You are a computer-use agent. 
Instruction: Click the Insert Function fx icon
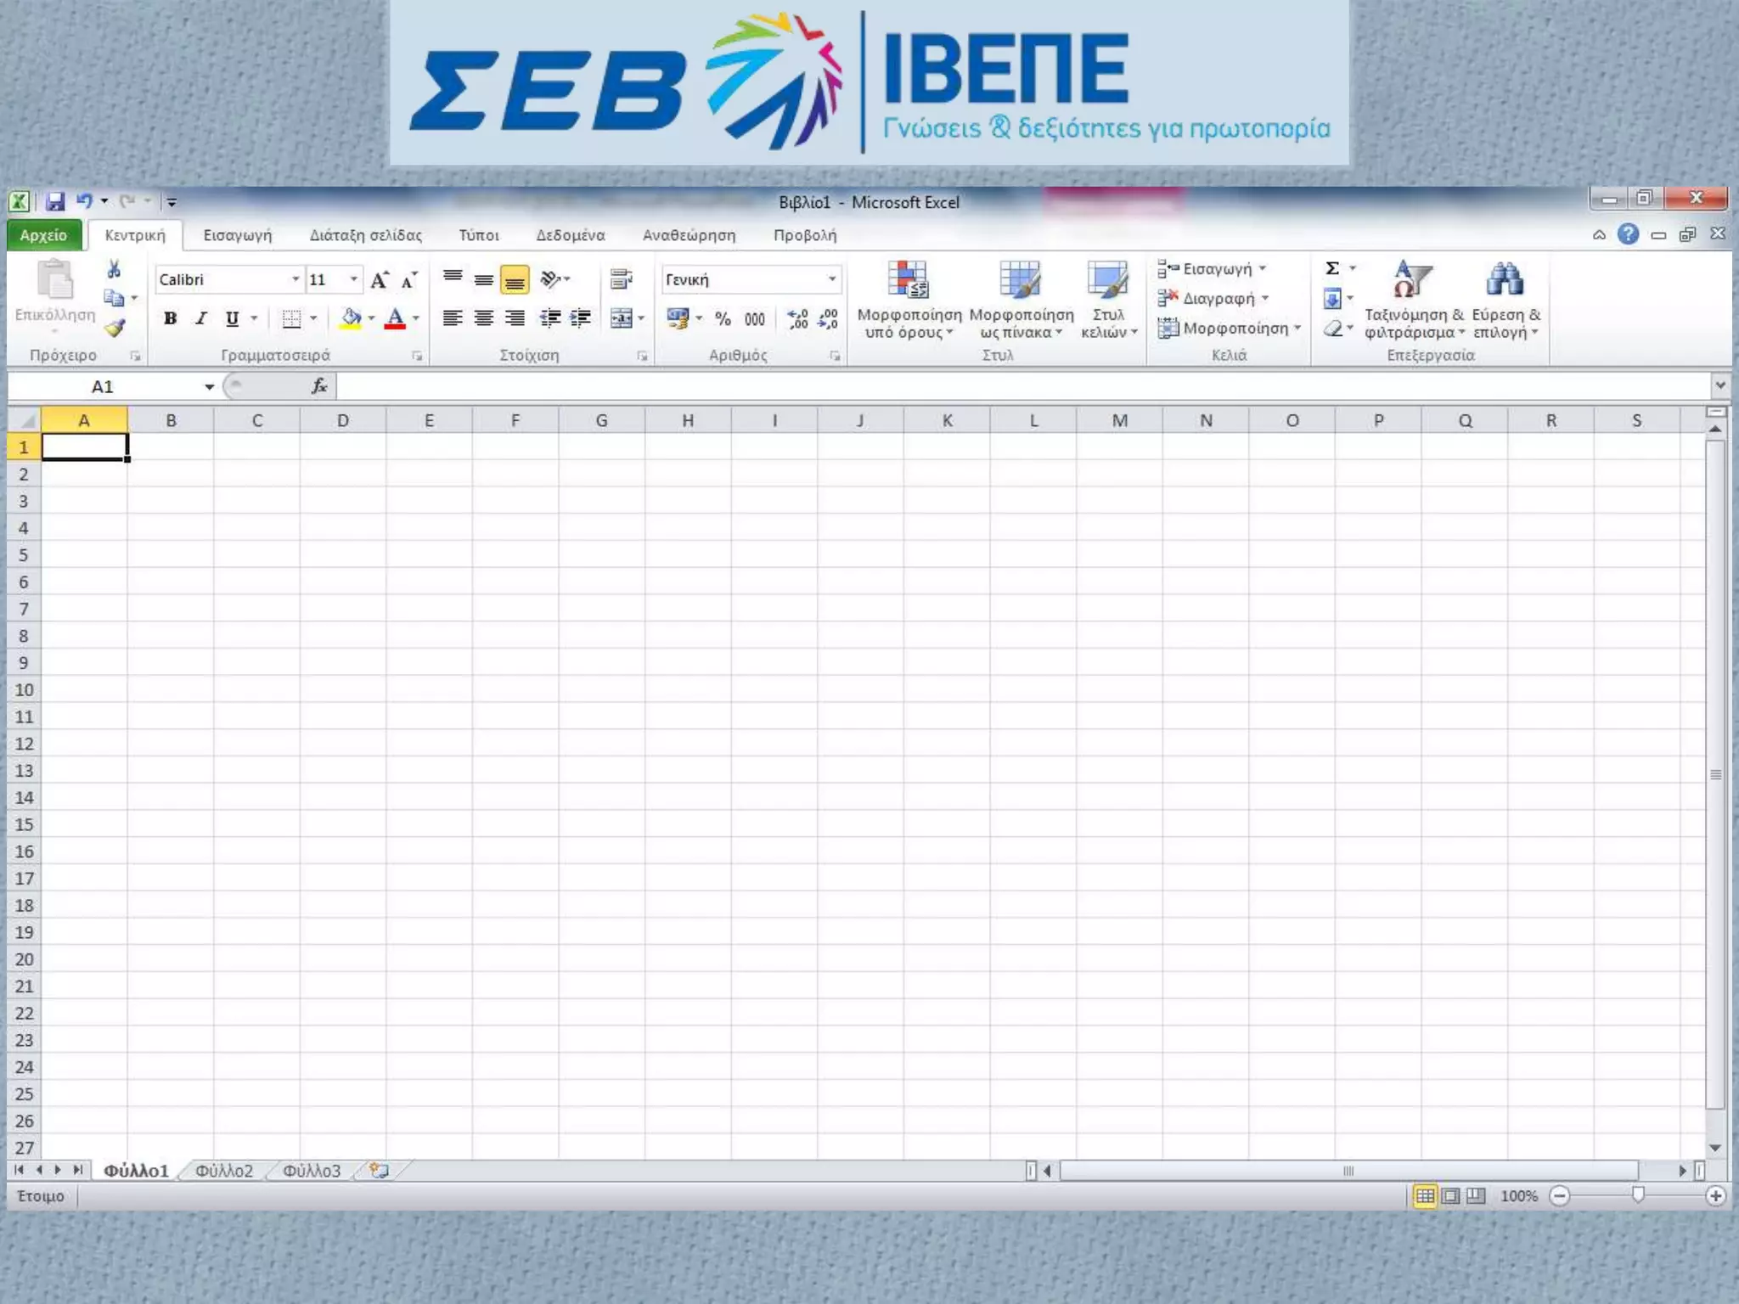click(x=319, y=386)
